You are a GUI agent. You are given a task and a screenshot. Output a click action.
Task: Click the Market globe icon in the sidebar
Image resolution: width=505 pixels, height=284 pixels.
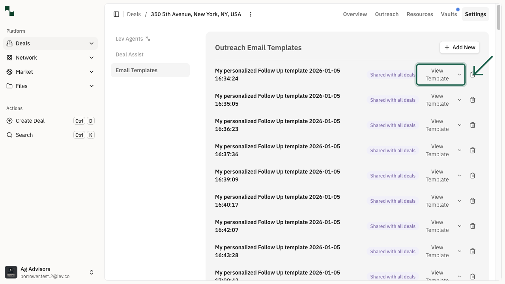[9, 72]
